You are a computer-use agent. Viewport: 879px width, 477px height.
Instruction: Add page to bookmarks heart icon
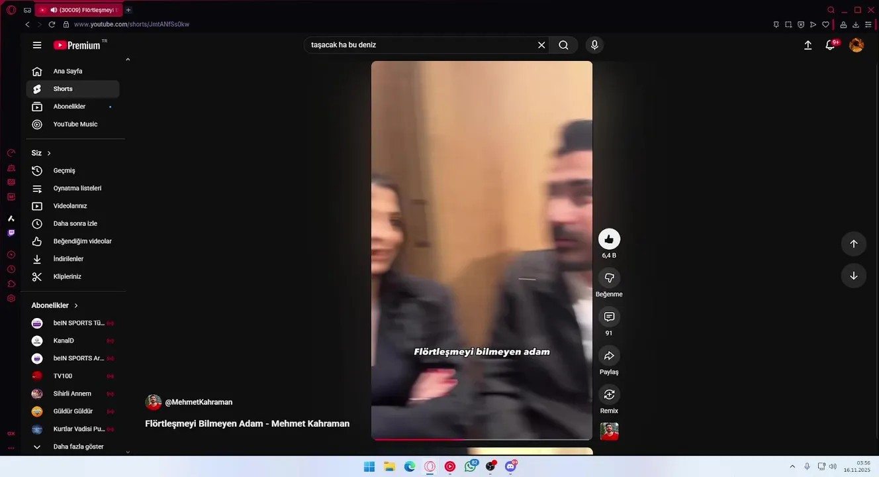point(825,25)
